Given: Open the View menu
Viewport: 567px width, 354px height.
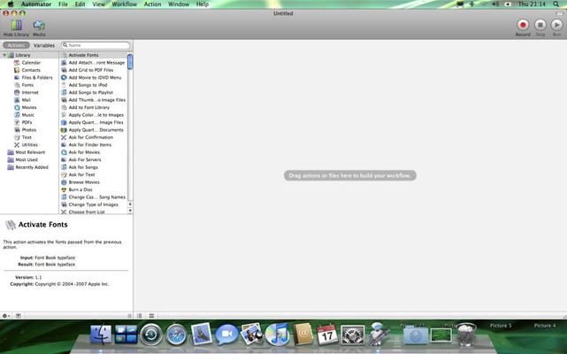Looking at the screenshot, I should pyautogui.click(x=98, y=4).
